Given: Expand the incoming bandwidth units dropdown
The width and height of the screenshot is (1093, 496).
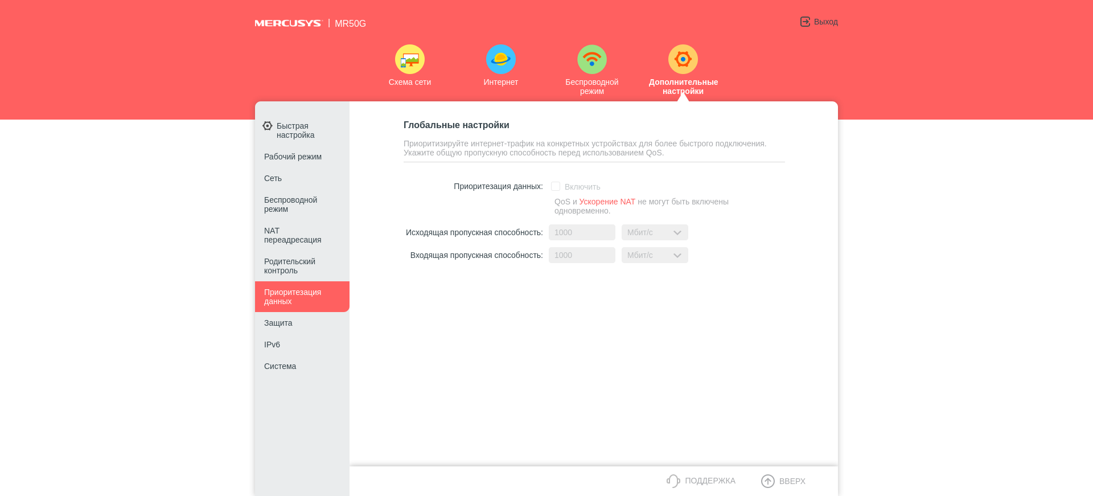Looking at the screenshot, I should click(x=655, y=255).
